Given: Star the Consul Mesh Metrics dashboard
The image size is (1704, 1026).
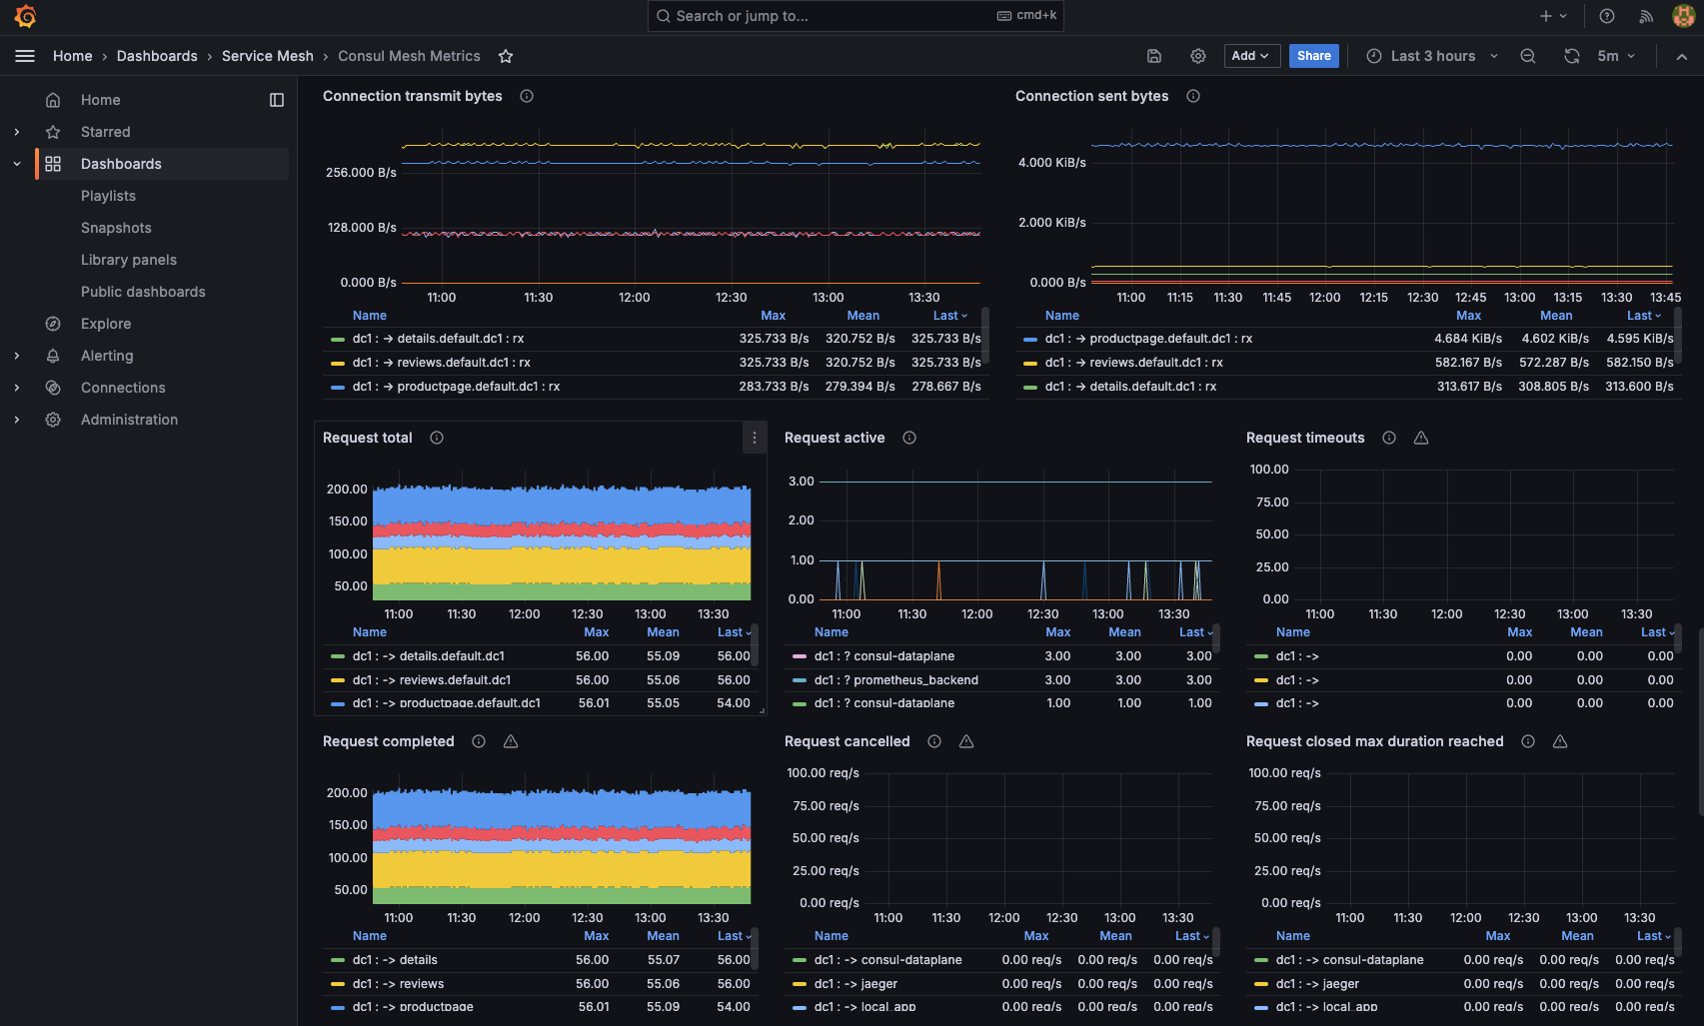Looking at the screenshot, I should [506, 56].
